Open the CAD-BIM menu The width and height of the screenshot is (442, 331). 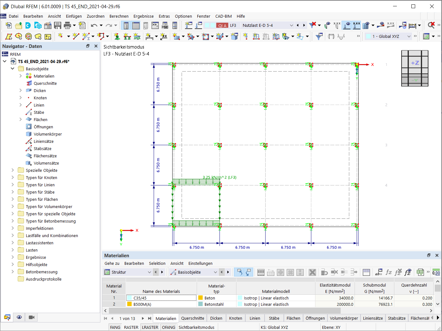(224, 16)
